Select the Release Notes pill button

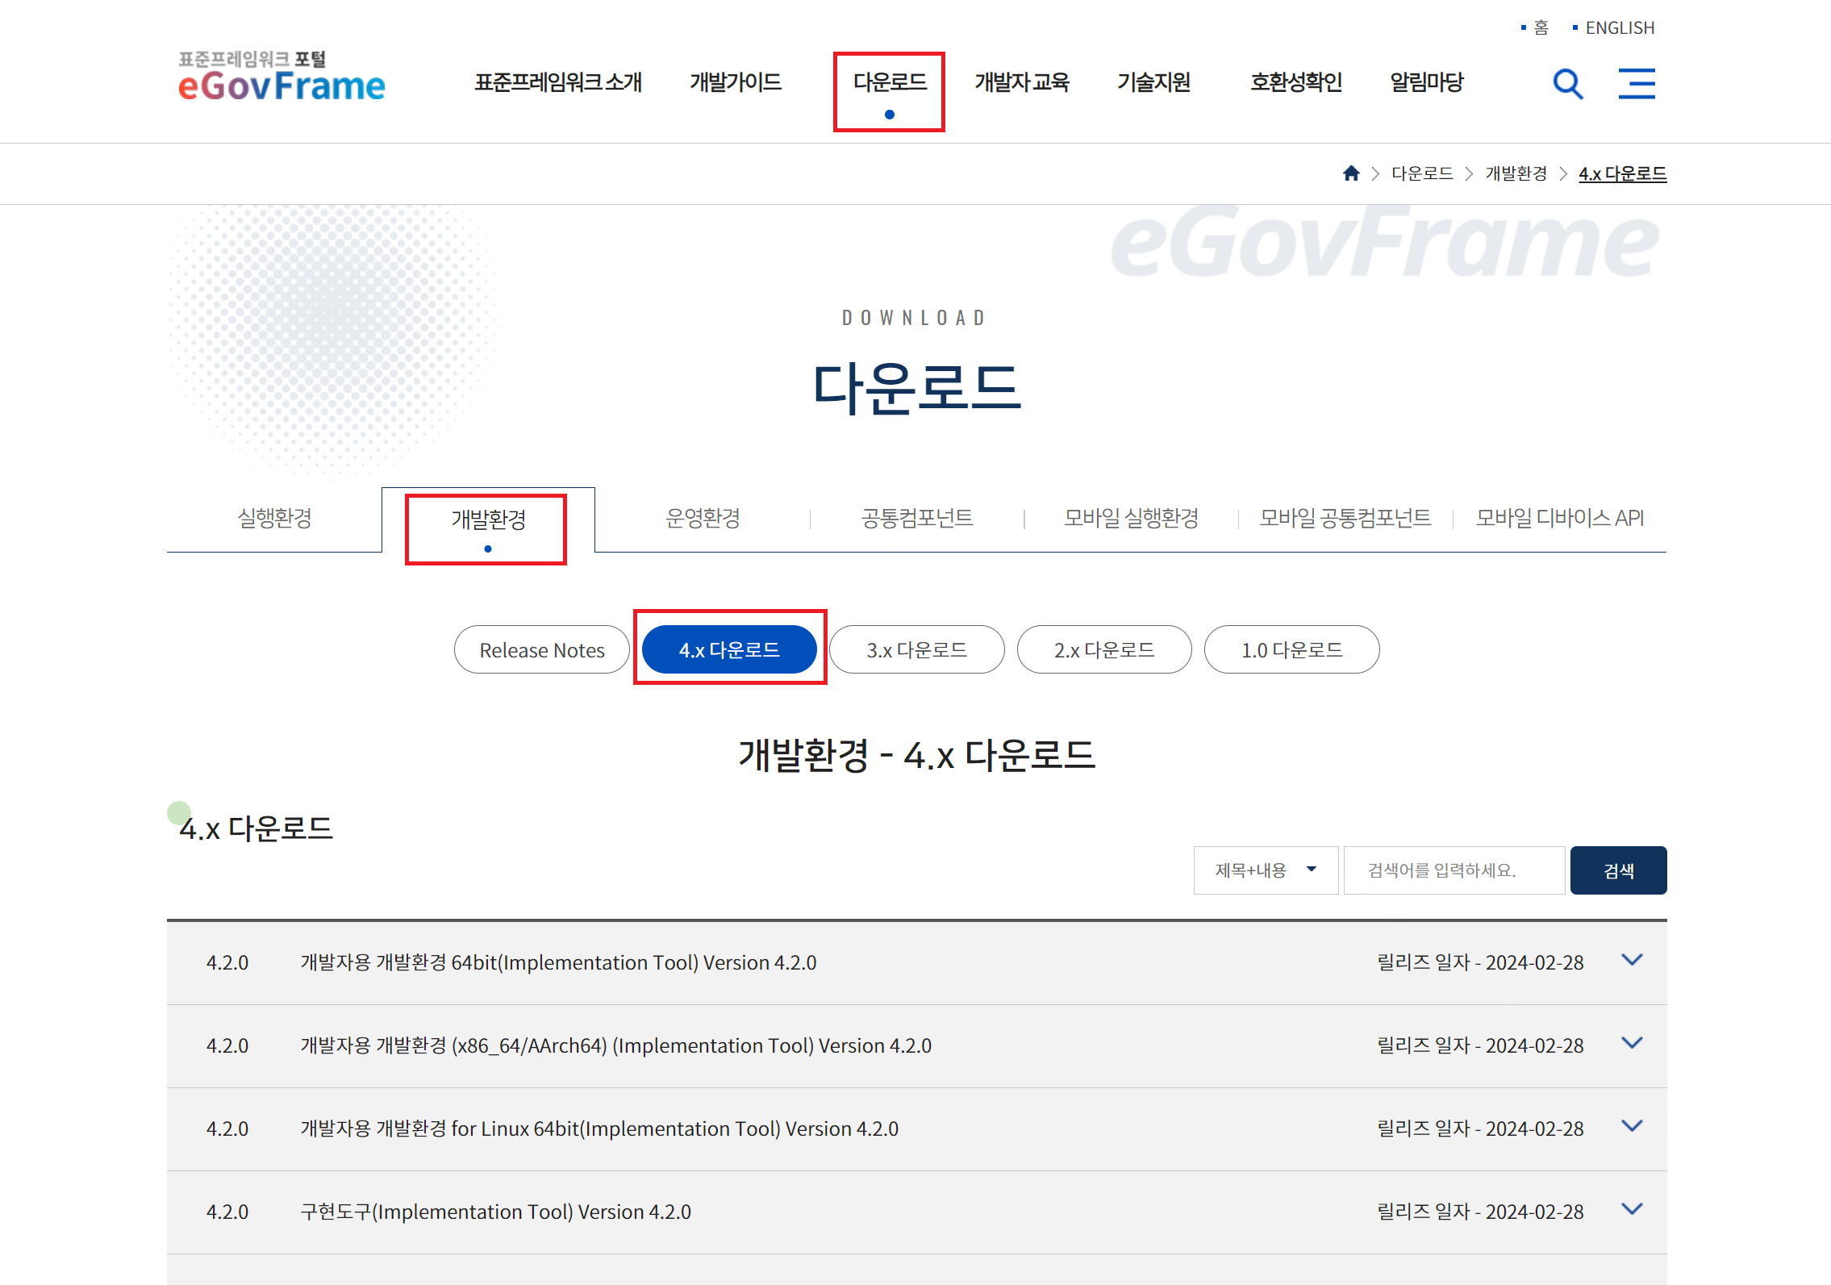click(541, 650)
